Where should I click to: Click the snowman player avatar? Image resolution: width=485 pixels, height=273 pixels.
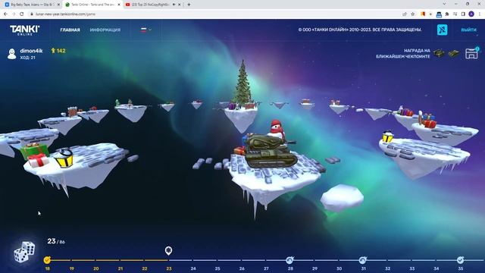click(x=12, y=54)
